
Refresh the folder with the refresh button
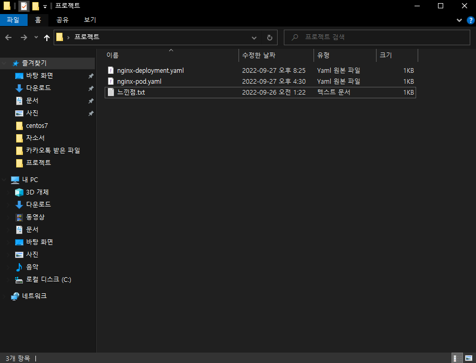pyautogui.click(x=270, y=37)
